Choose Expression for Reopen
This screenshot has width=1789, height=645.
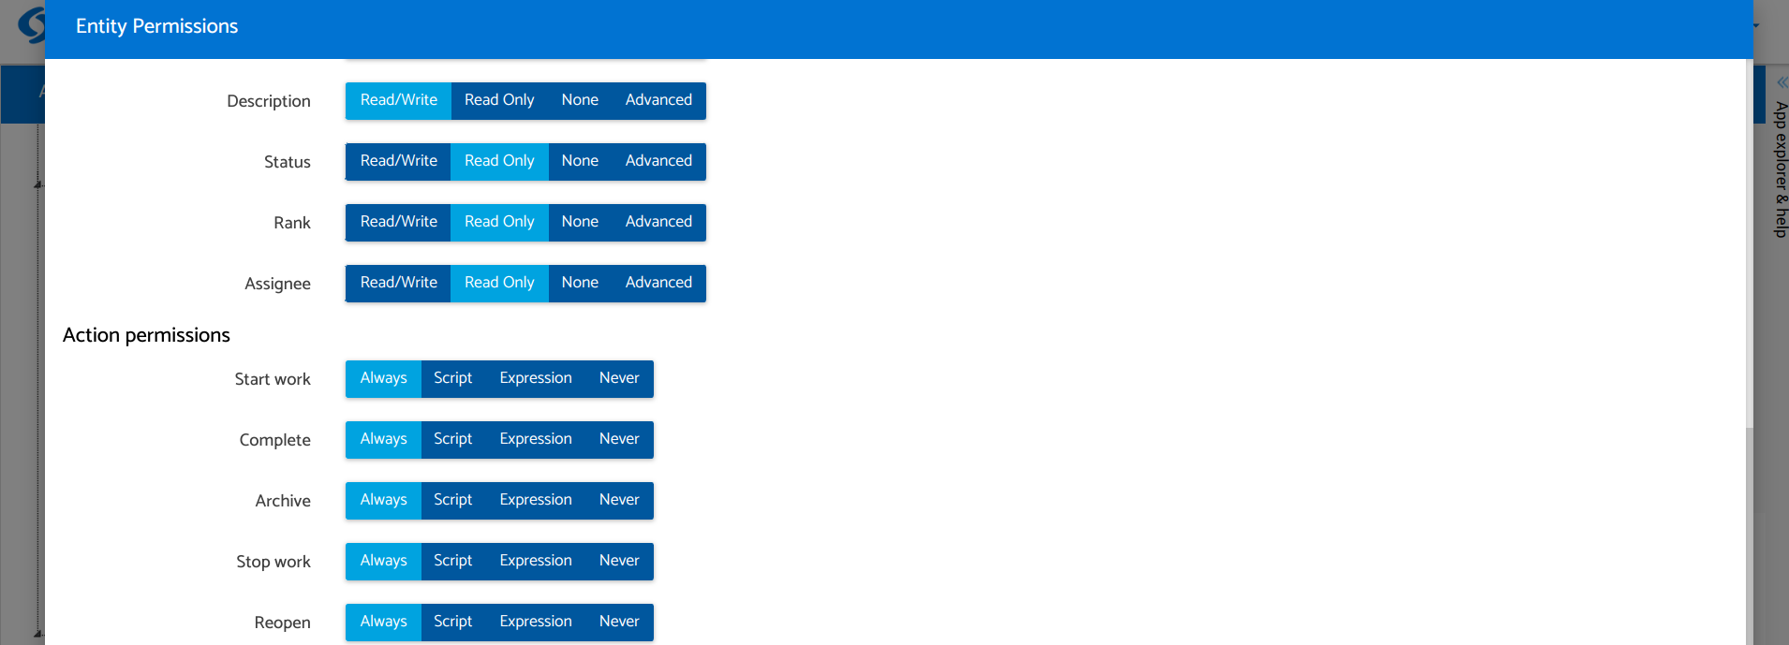[x=536, y=622]
